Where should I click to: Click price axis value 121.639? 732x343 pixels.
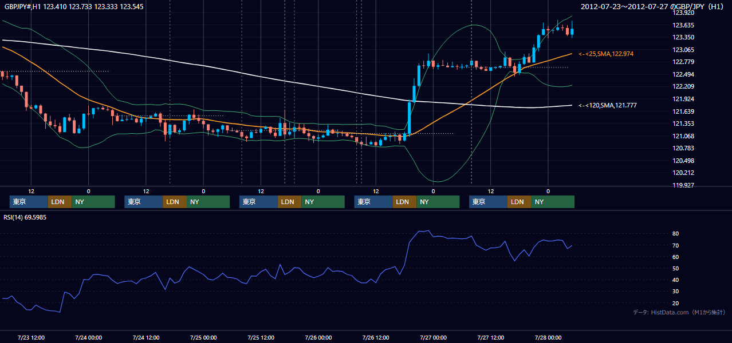[x=684, y=111]
